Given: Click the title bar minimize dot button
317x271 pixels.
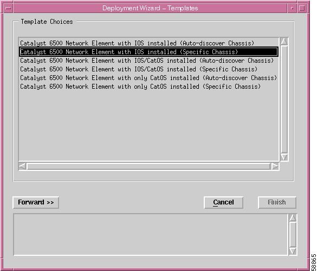Looking at the screenshot, I should click(292, 8).
